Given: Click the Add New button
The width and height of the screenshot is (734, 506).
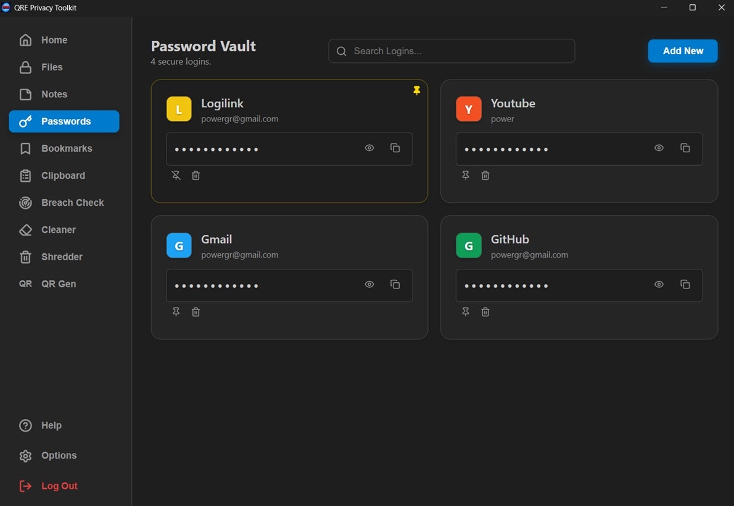Looking at the screenshot, I should pyautogui.click(x=682, y=51).
